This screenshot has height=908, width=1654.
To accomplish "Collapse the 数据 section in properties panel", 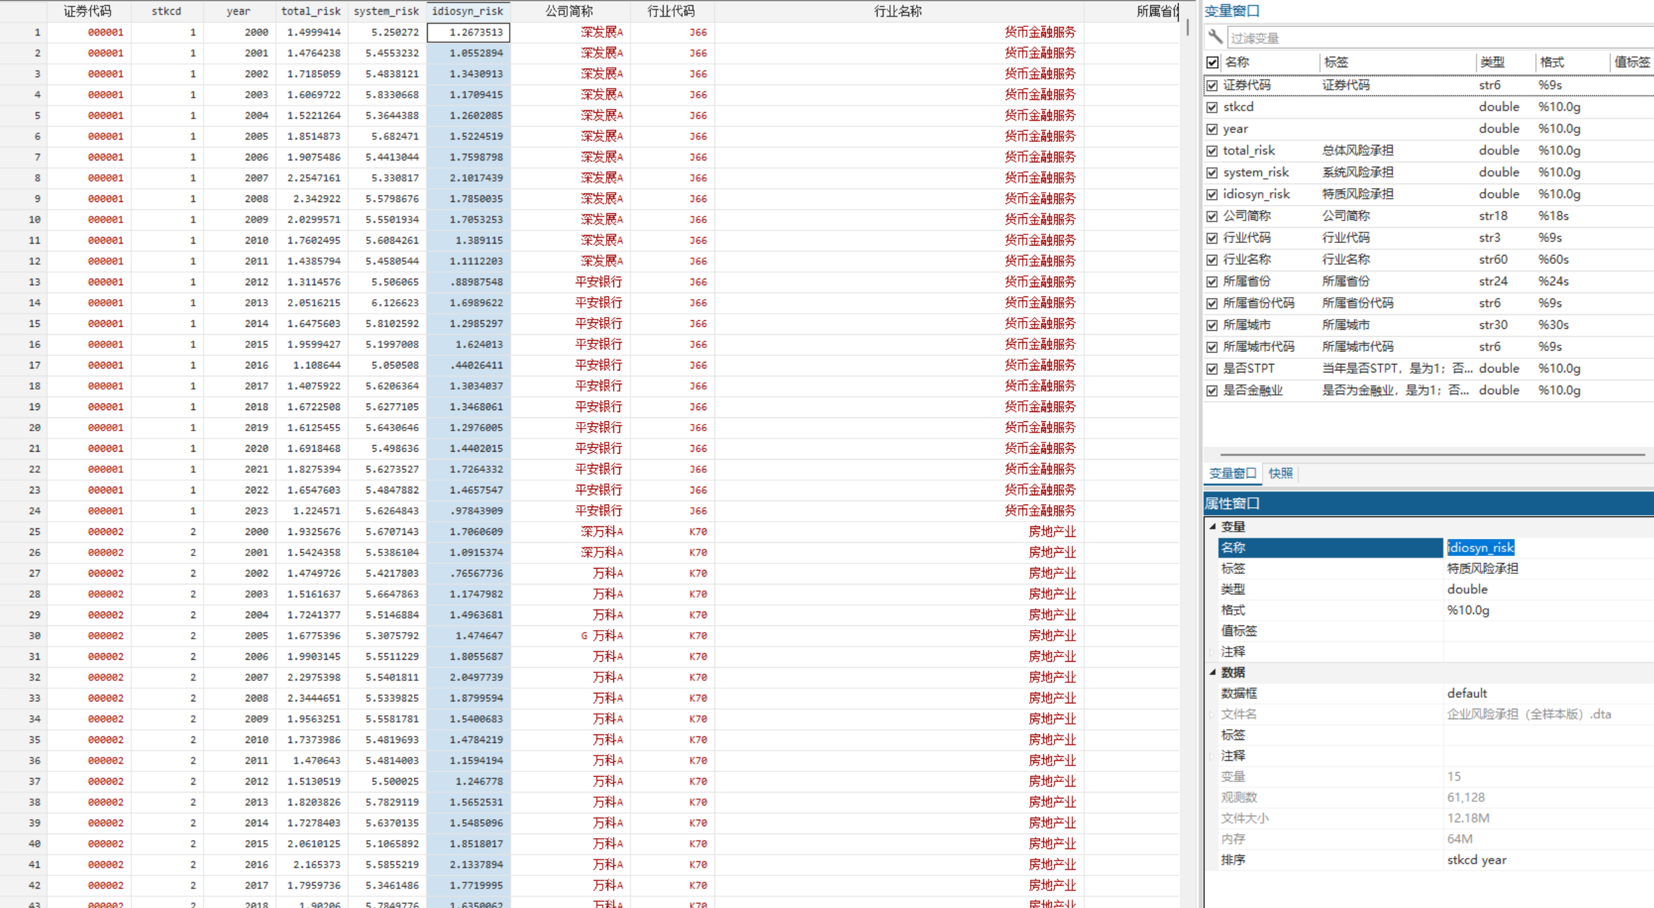I will [x=1213, y=672].
